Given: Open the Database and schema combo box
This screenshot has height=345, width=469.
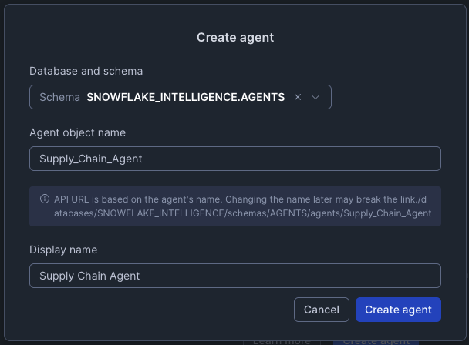Looking at the screenshot, I should tap(180, 98).
